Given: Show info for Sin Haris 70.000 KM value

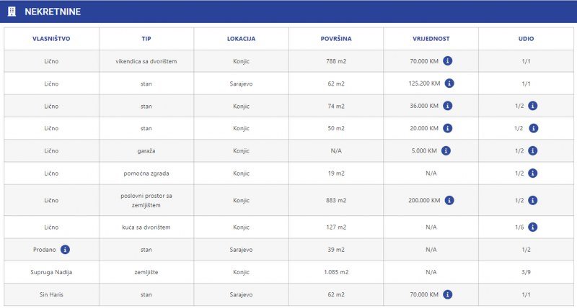Looking at the screenshot, I should tap(447, 294).
